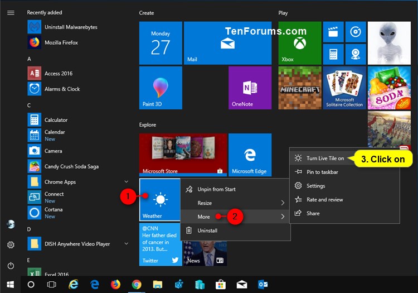Open the Mail tile
The image size is (418, 293).
pos(227,43)
